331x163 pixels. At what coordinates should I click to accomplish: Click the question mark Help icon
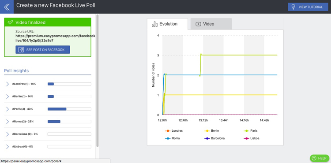tap(314, 158)
